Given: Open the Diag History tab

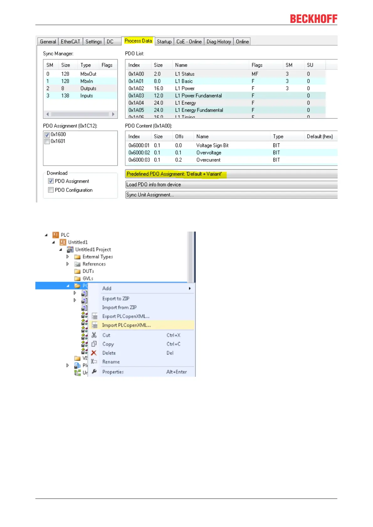Looking at the screenshot, I should (219, 42).
